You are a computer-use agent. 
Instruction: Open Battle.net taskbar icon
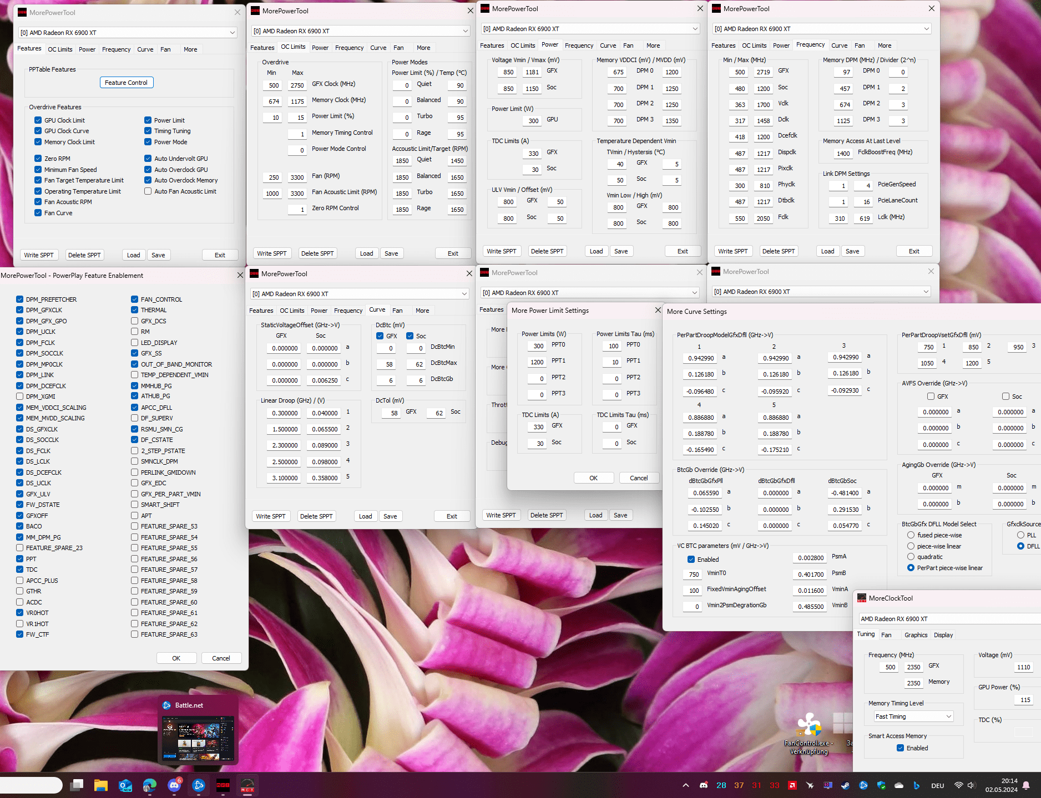pos(199,785)
